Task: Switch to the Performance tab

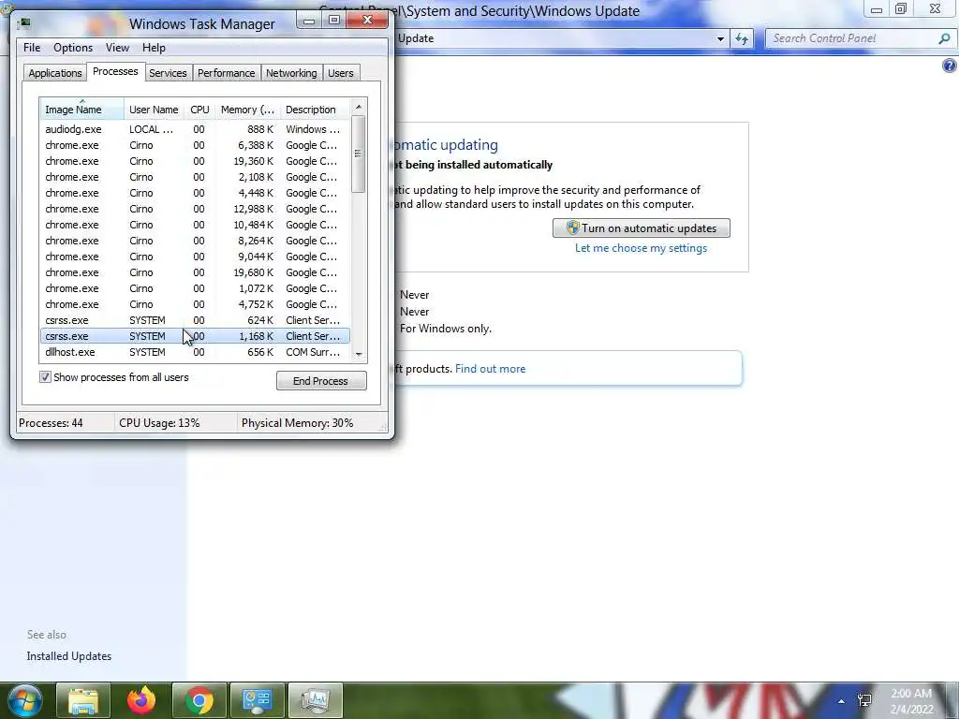Action: pyautogui.click(x=226, y=73)
